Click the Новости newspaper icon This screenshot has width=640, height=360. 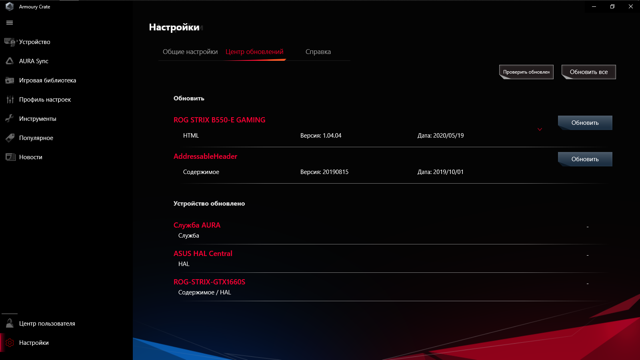(10, 157)
